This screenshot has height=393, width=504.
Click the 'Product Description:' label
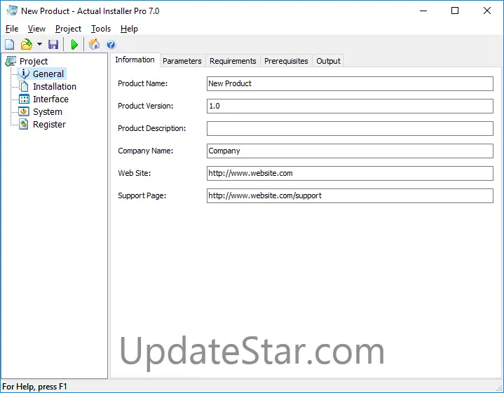[151, 128]
